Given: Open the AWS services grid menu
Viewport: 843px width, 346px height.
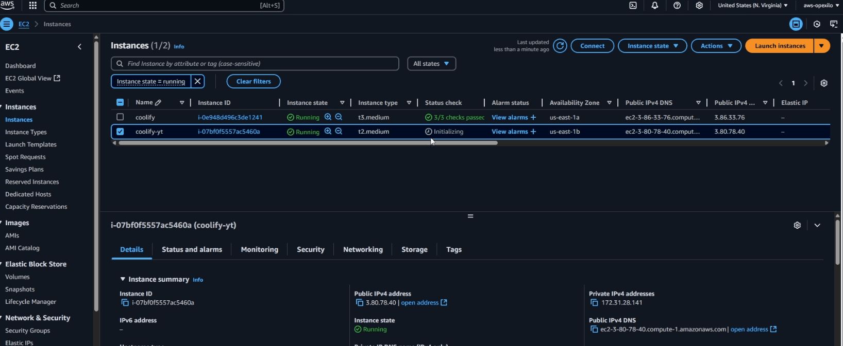Looking at the screenshot, I should click(32, 6).
